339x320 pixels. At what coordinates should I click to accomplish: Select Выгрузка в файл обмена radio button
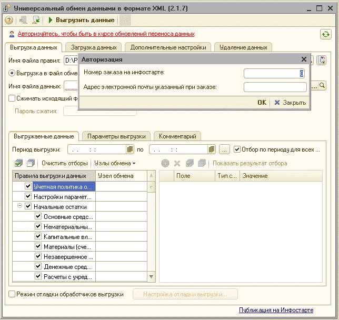click(x=12, y=73)
